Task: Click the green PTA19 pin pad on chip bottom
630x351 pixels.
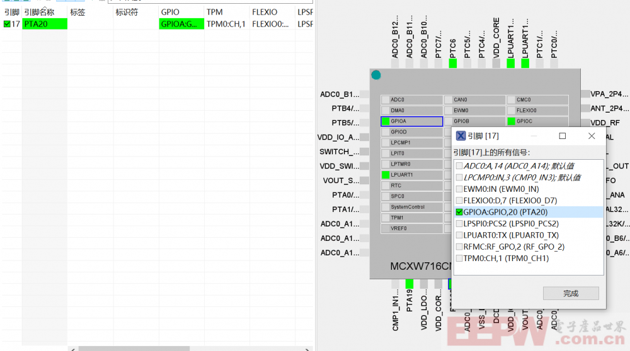Action: [x=409, y=284]
